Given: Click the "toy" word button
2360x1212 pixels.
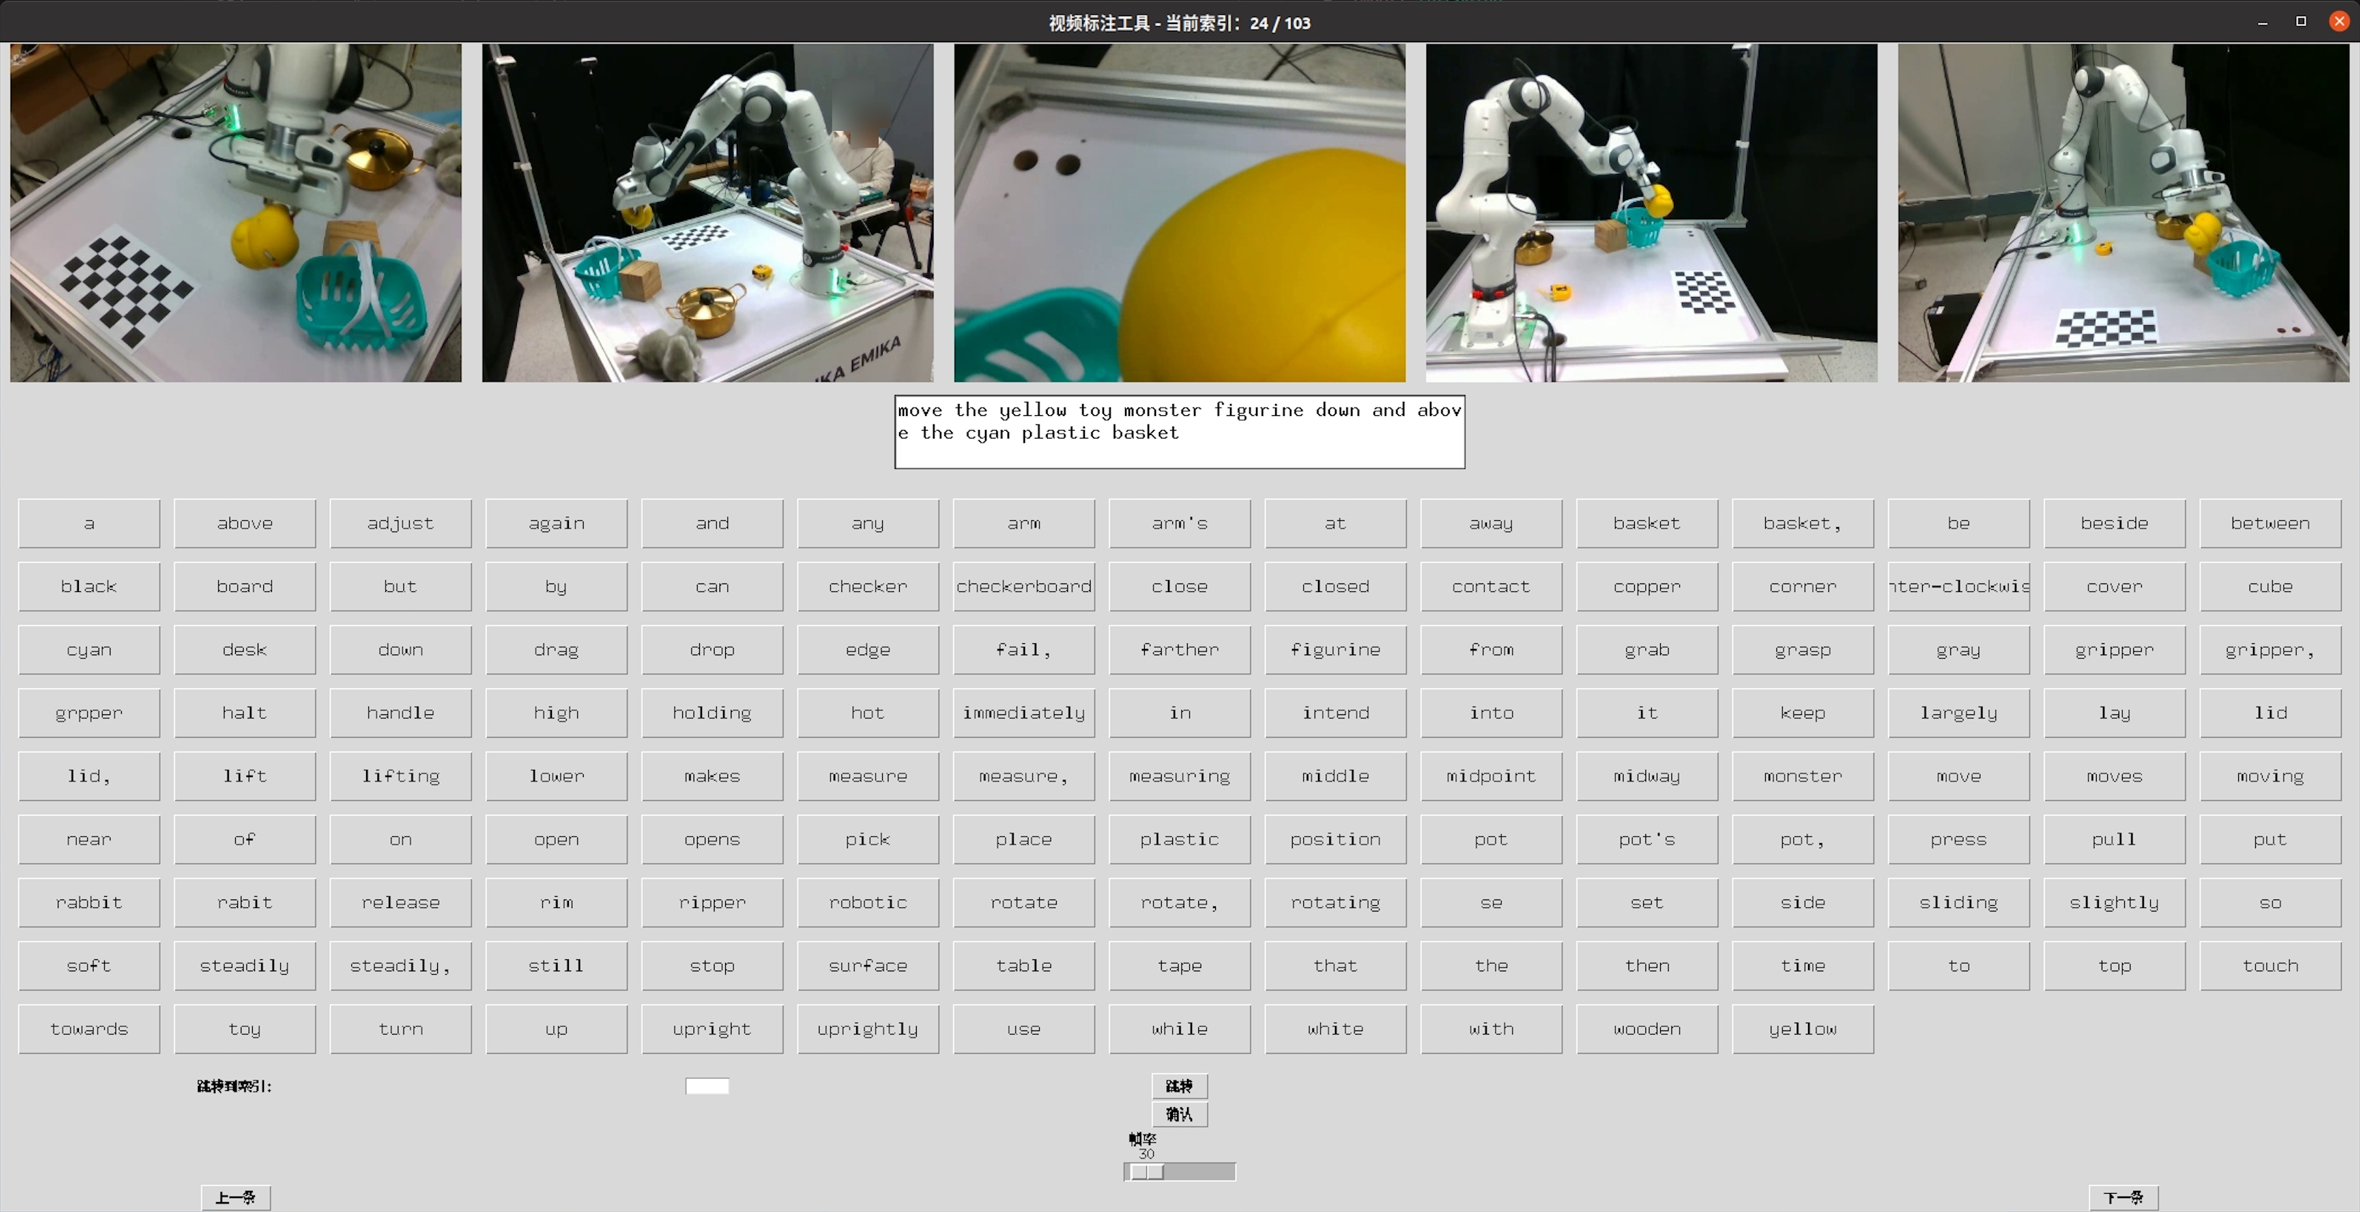Looking at the screenshot, I should pos(244,1029).
